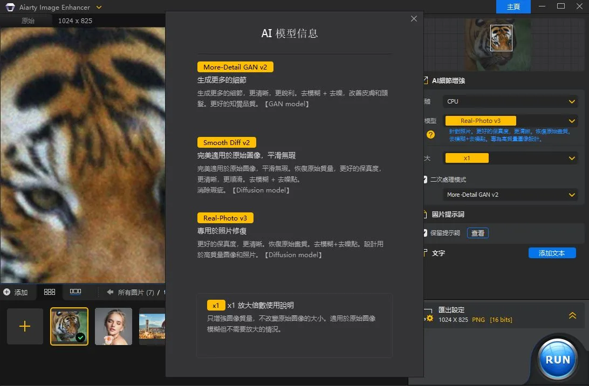This screenshot has height=386, width=589.
Task: Click the 添加 plus icon to add images
Action: point(8,292)
